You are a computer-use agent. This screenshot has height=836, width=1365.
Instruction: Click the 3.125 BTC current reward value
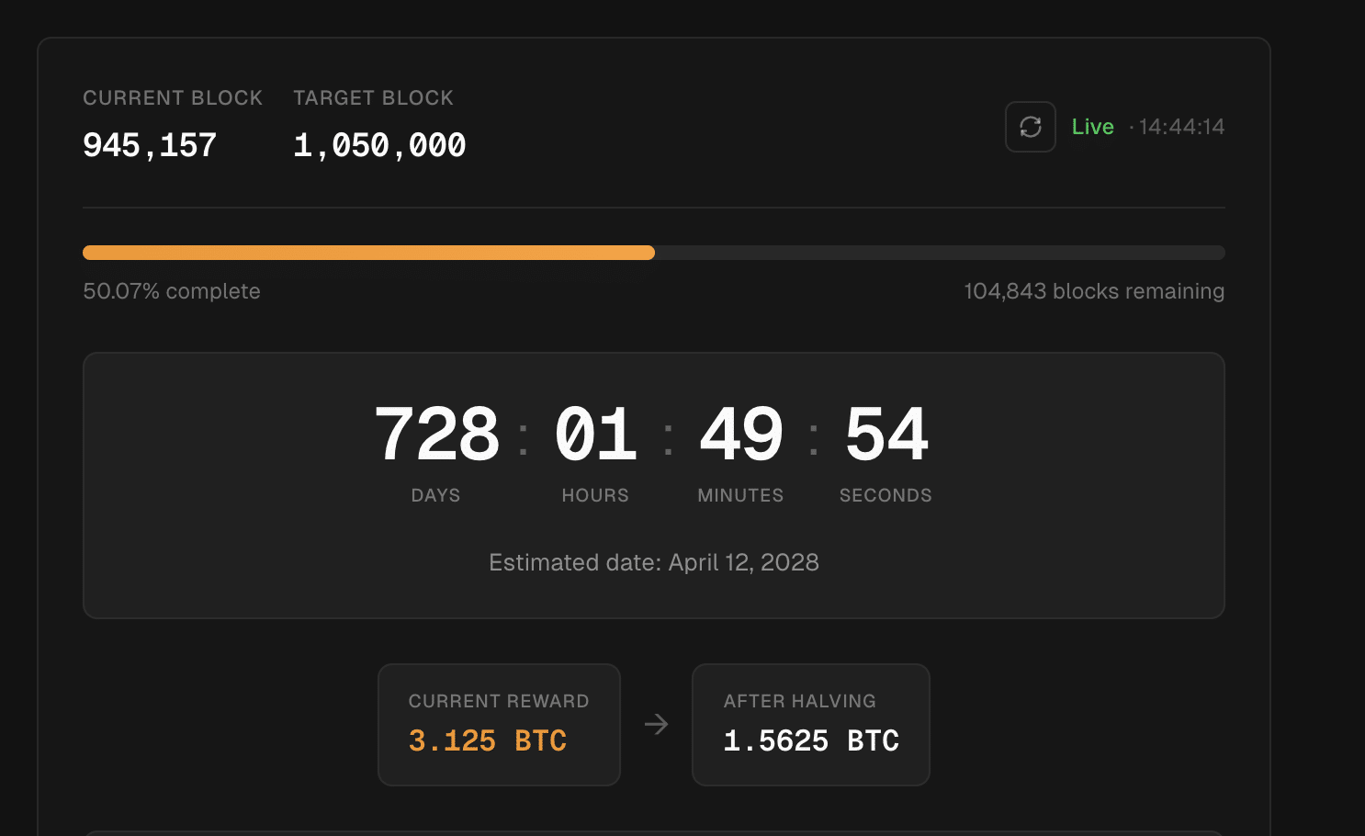487,740
